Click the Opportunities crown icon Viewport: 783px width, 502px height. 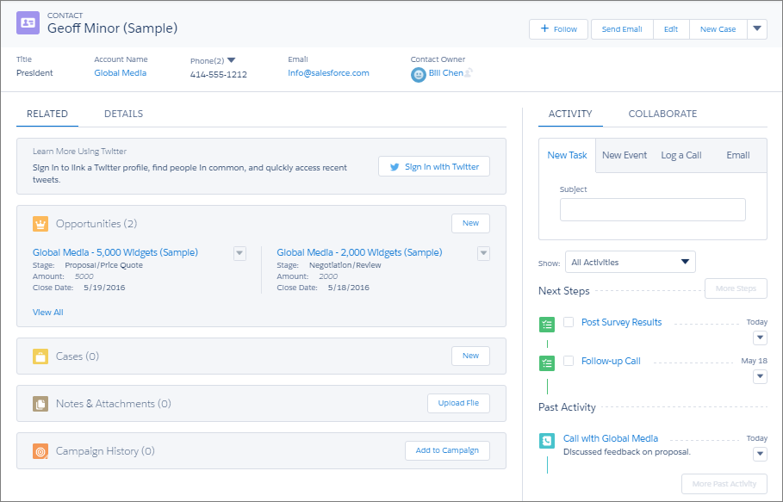40,224
